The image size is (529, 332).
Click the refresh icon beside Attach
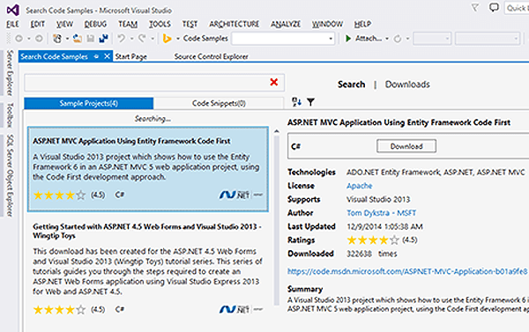(398, 39)
